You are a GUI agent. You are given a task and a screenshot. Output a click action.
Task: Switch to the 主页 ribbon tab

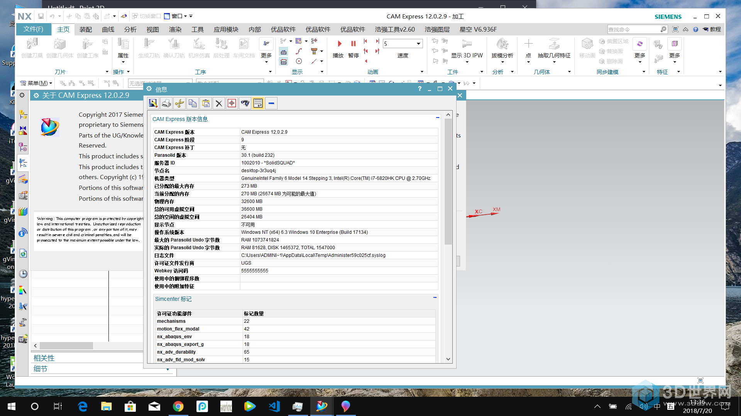coord(63,29)
